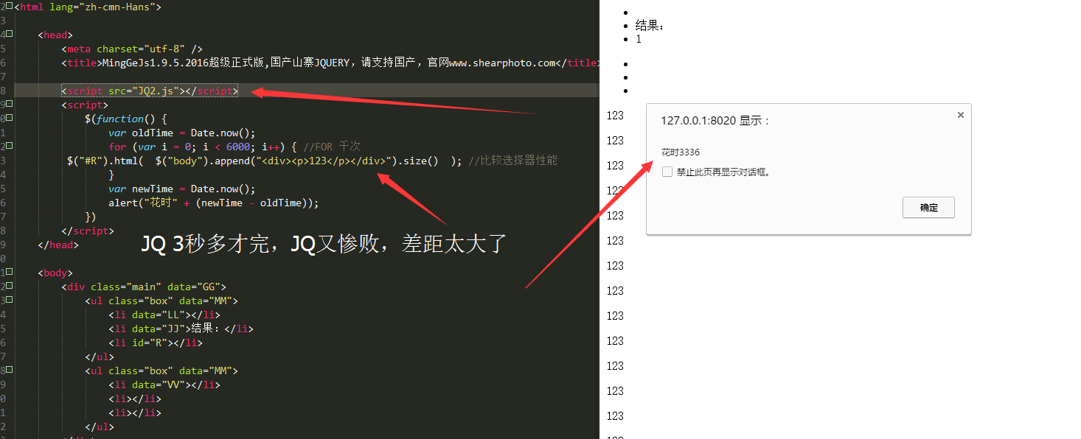Click the alert("花时" ...) code line

click(214, 203)
